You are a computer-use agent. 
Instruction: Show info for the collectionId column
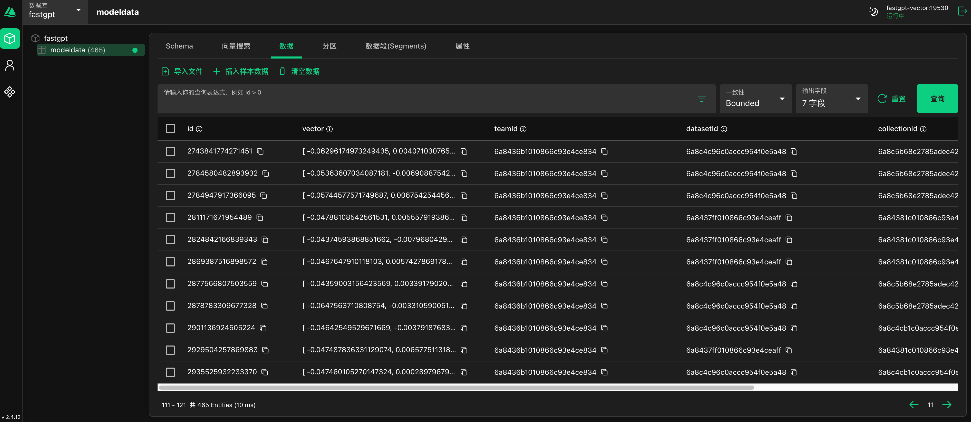click(923, 129)
